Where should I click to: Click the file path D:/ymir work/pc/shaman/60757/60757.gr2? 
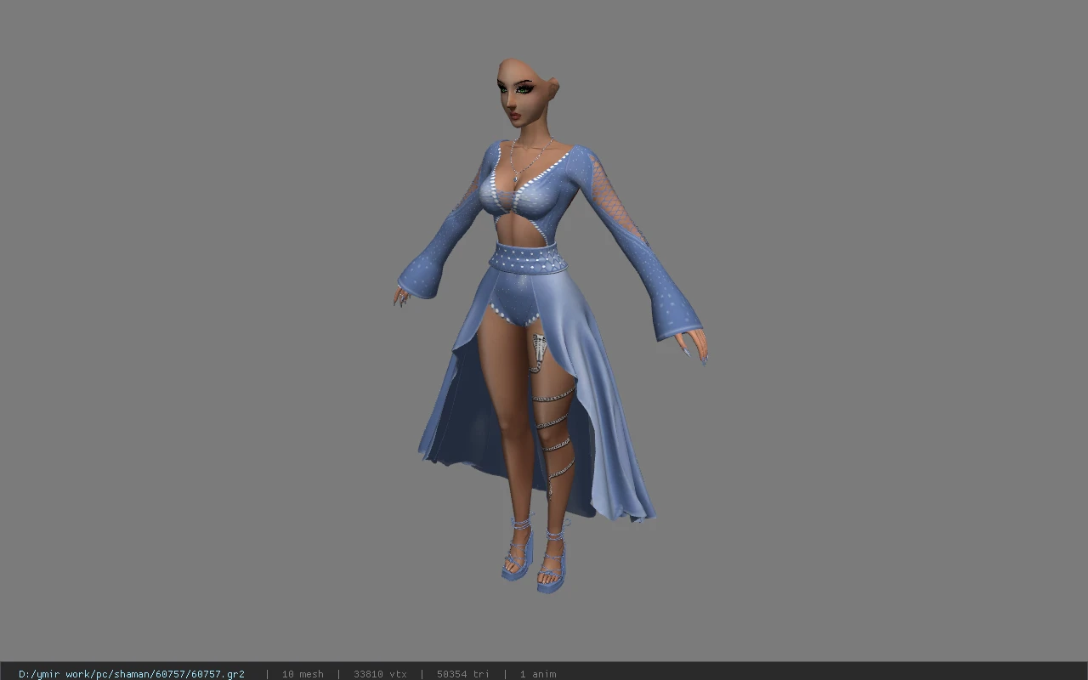(132, 674)
